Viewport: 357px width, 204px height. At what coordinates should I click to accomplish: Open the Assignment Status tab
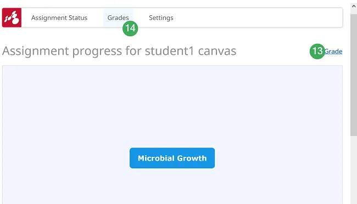pos(59,18)
